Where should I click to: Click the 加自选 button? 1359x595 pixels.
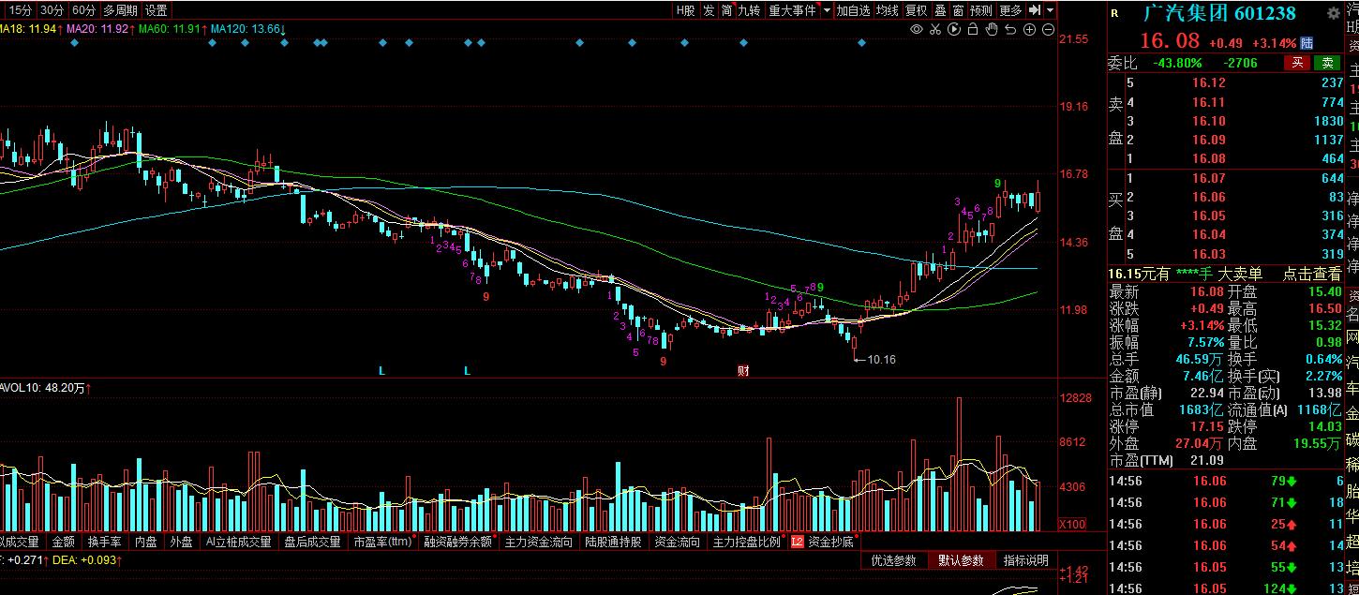pyautogui.click(x=853, y=10)
